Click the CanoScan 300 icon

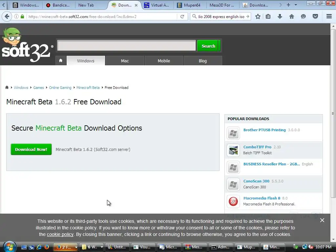[x=233, y=184]
